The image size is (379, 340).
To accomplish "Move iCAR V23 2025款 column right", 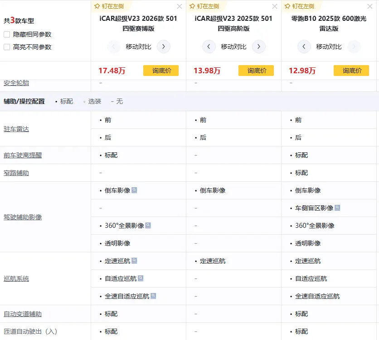I will pos(259,47).
